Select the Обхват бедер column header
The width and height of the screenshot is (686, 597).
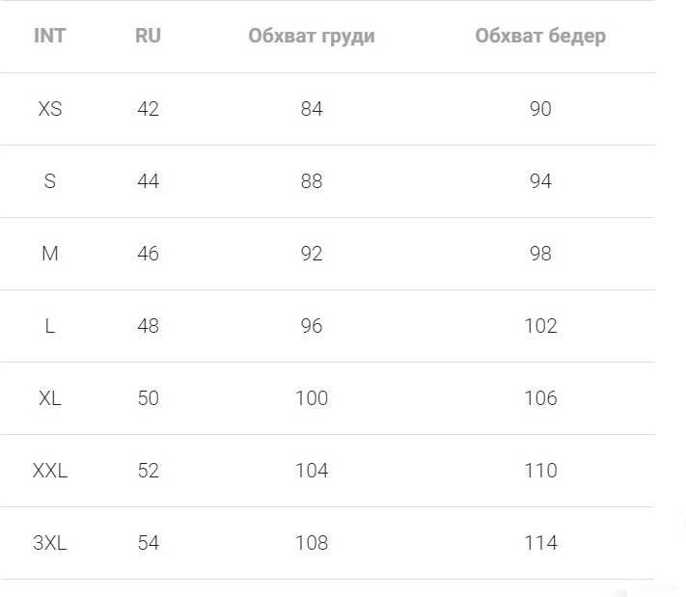pyautogui.click(x=540, y=37)
